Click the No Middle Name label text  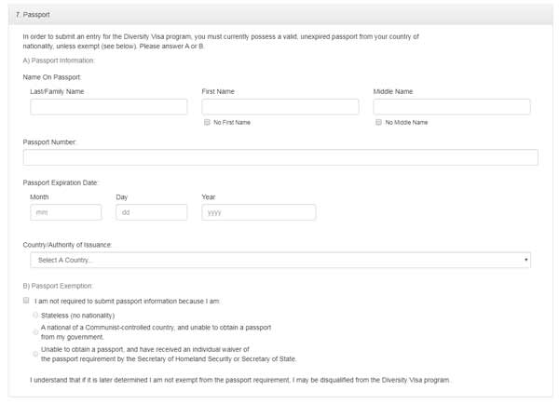coord(406,123)
